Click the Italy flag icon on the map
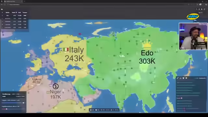208x117 pixels. (x=66, y=50)
